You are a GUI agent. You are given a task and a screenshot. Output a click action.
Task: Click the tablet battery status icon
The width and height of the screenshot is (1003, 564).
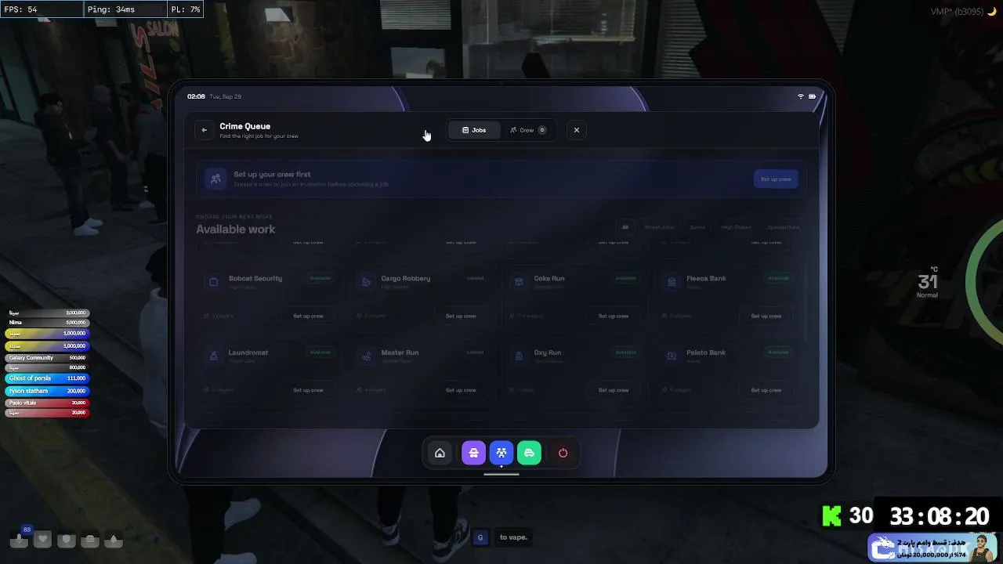tap(813, 96)
